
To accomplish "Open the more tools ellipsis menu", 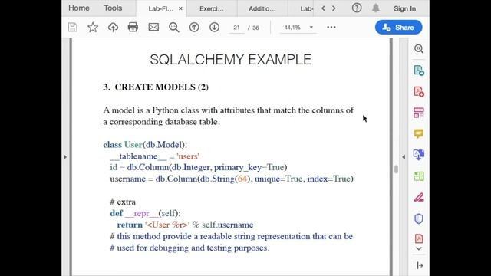I will [331, 28].
